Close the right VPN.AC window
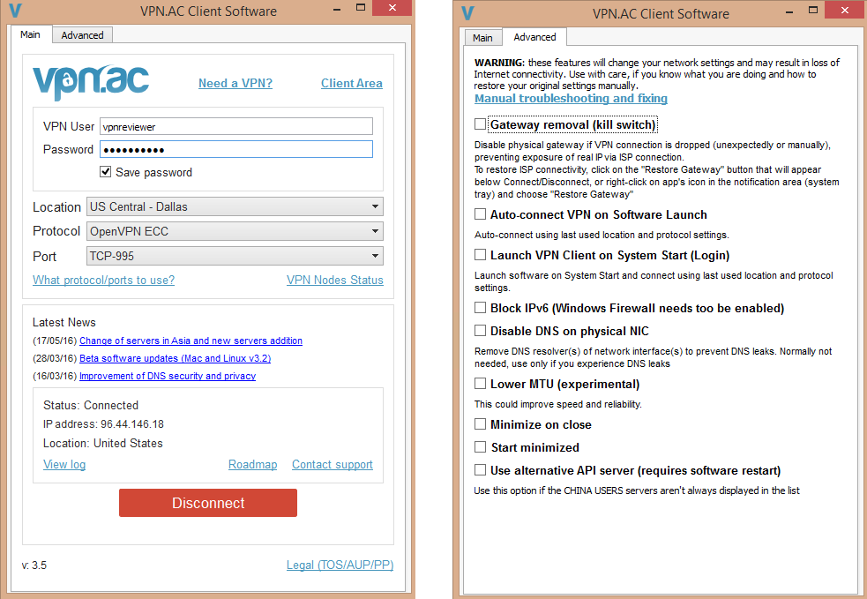The image size is (867, 599). (844, 10)
